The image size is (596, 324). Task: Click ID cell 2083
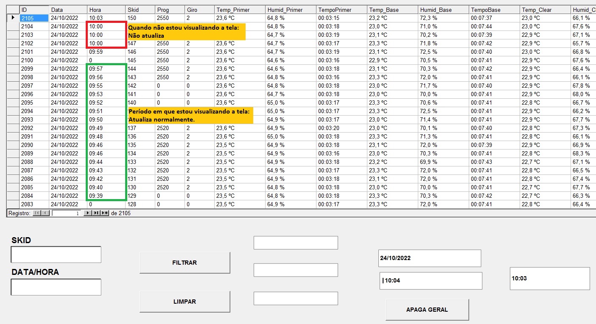(x=34, y=204)
